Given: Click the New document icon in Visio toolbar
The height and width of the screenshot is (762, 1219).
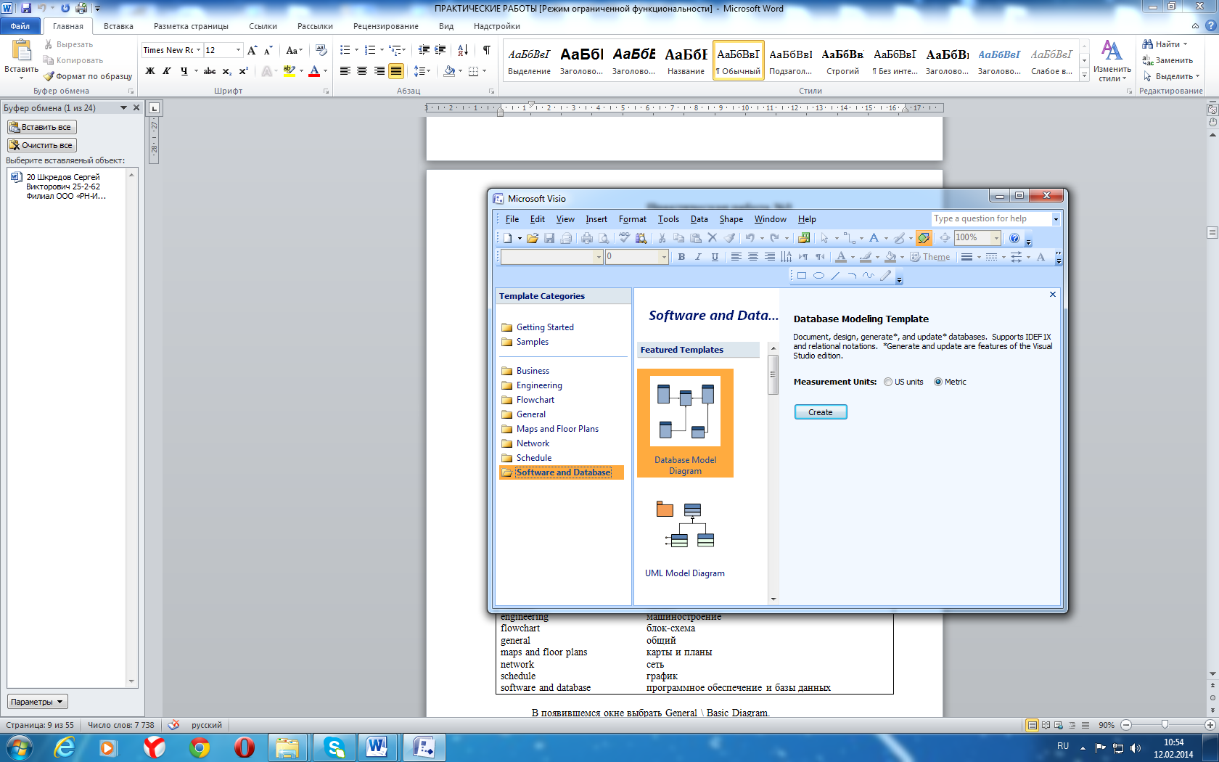Looking at the screenshot, I should tap(508, 238).
